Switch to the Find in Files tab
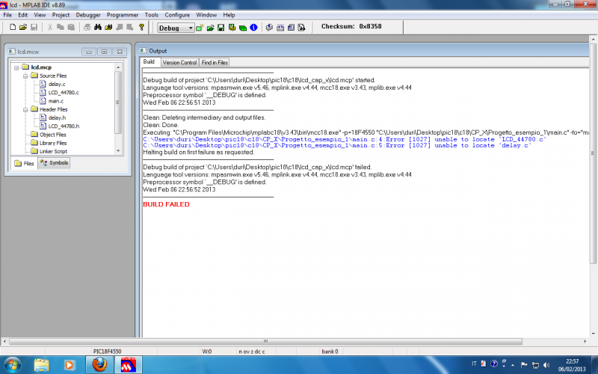This screenshot has height=374, width=598. (215, 62)
